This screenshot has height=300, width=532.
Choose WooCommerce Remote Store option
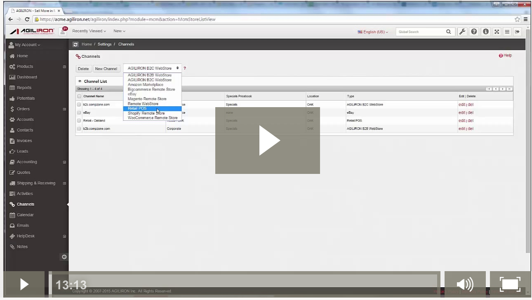[152, 118]
